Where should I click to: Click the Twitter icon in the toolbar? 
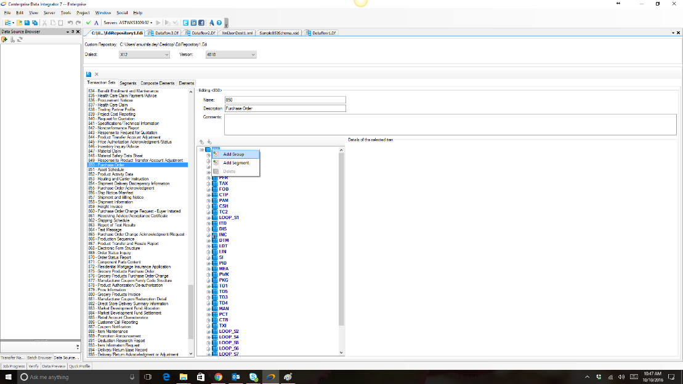(x=184, y=22)
